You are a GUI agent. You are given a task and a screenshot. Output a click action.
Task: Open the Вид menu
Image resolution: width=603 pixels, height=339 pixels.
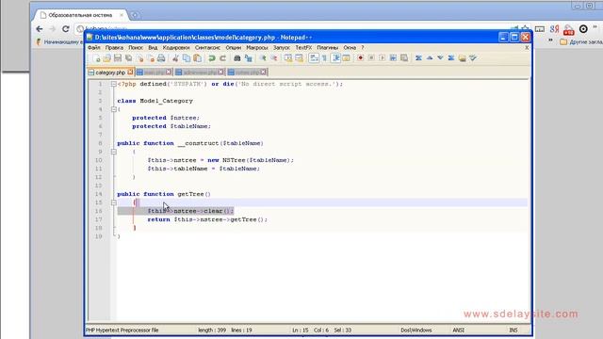click(153, 48)
